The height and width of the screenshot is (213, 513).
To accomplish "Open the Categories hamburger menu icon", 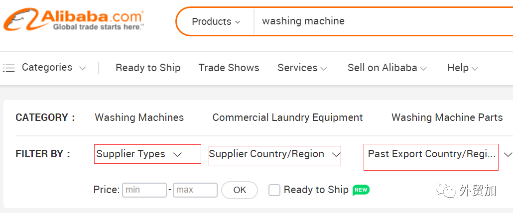I will (8, 68).
